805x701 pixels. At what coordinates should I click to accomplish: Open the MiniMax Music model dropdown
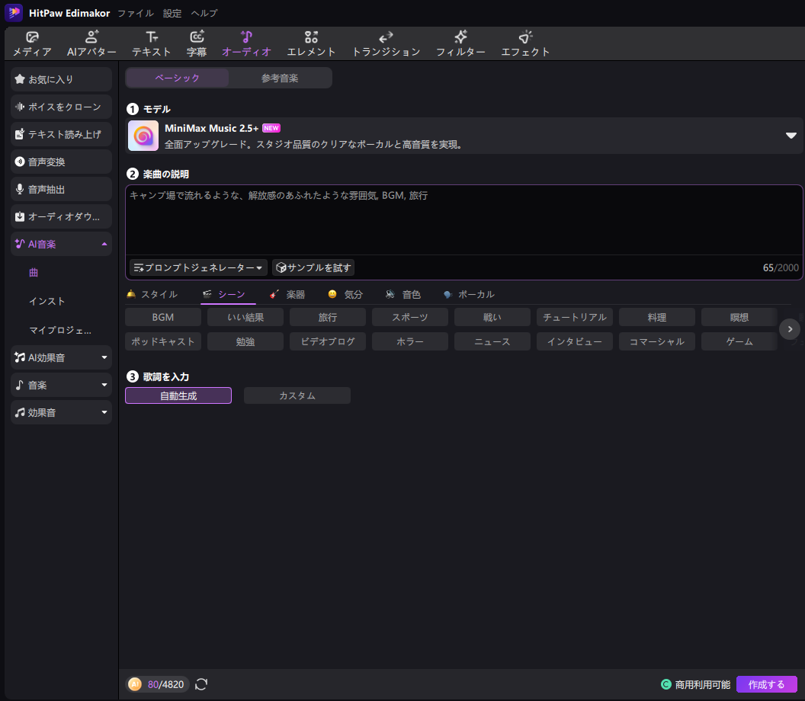click(791, 136)
